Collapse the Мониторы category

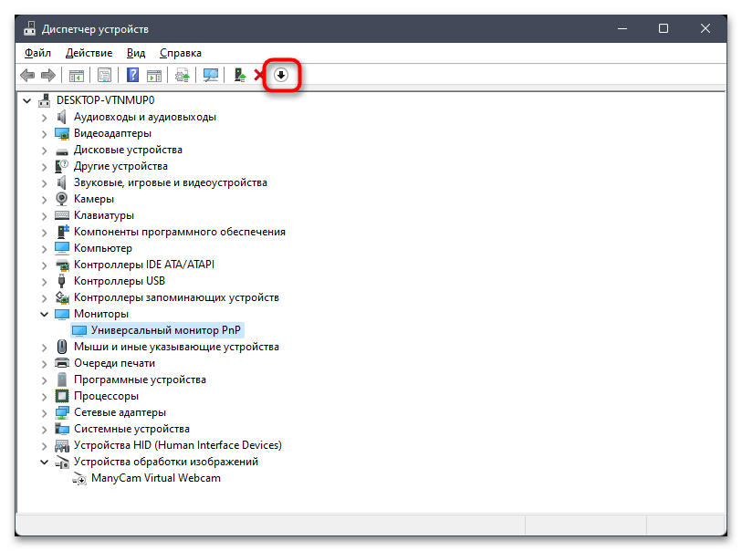click(x=44, y=314)
